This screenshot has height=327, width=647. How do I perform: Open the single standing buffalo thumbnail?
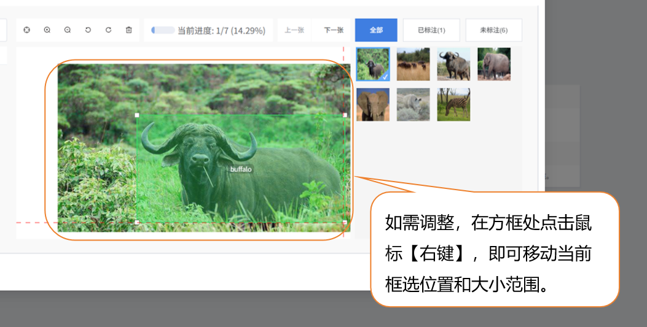(x=453, y=64)
